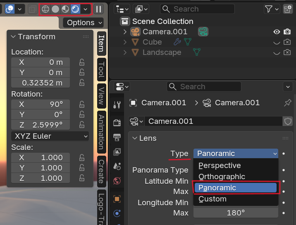Choose Perspective from the lens type list
Viewport: 296px width, 225px height.
[220, 166]
